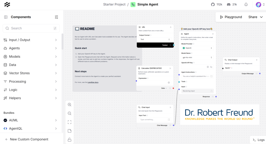The height and width of the screenshot is (144, 266).
Task: Click the sidebar vertical scrollbar
Action: tap(62, 42)
